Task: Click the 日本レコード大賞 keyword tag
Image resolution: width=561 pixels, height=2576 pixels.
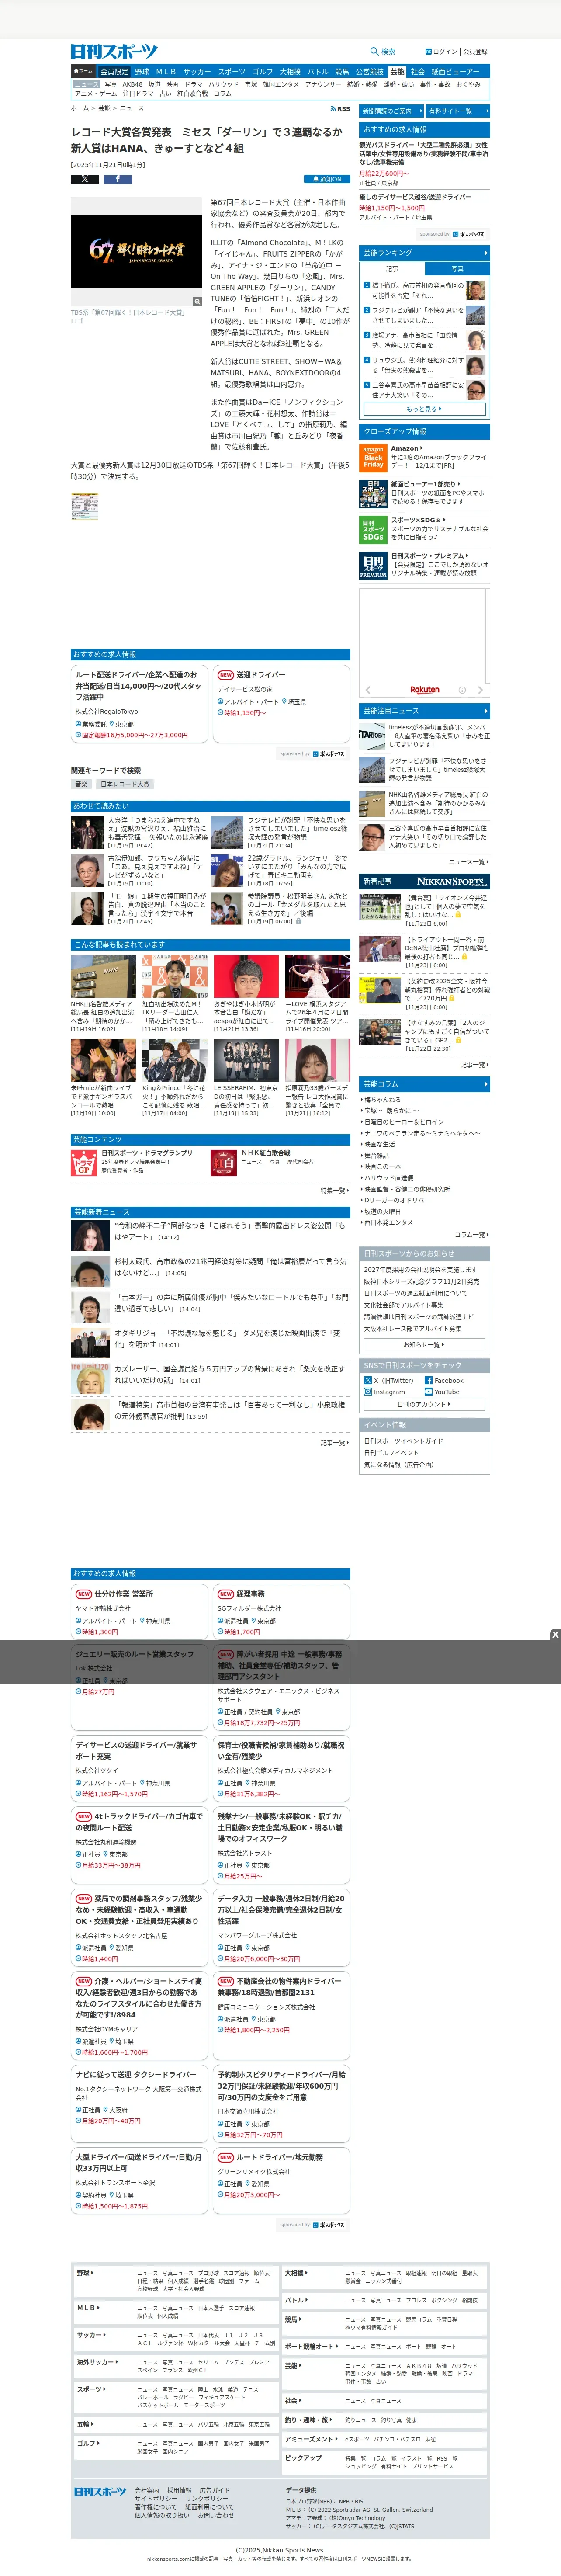Action: (125, 784)
